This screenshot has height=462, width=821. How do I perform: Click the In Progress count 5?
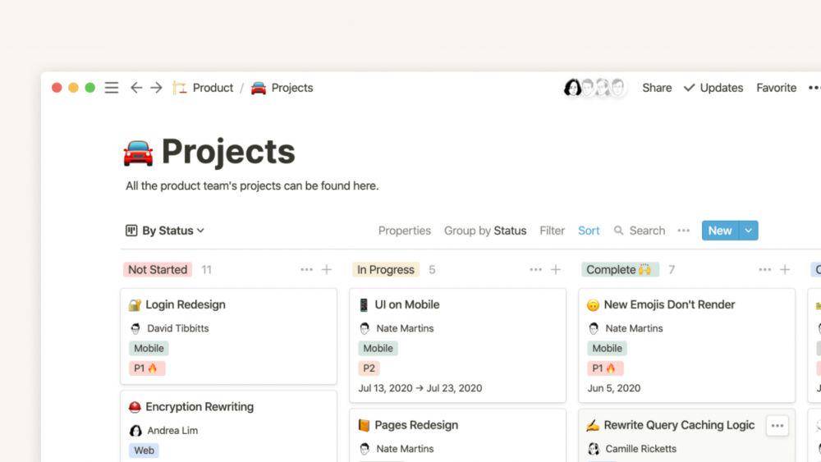click(432, 269)
